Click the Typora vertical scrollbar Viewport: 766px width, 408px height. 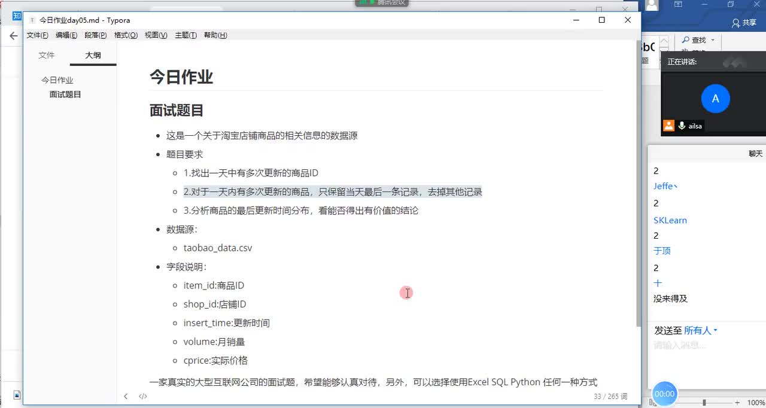pos(638,184)
